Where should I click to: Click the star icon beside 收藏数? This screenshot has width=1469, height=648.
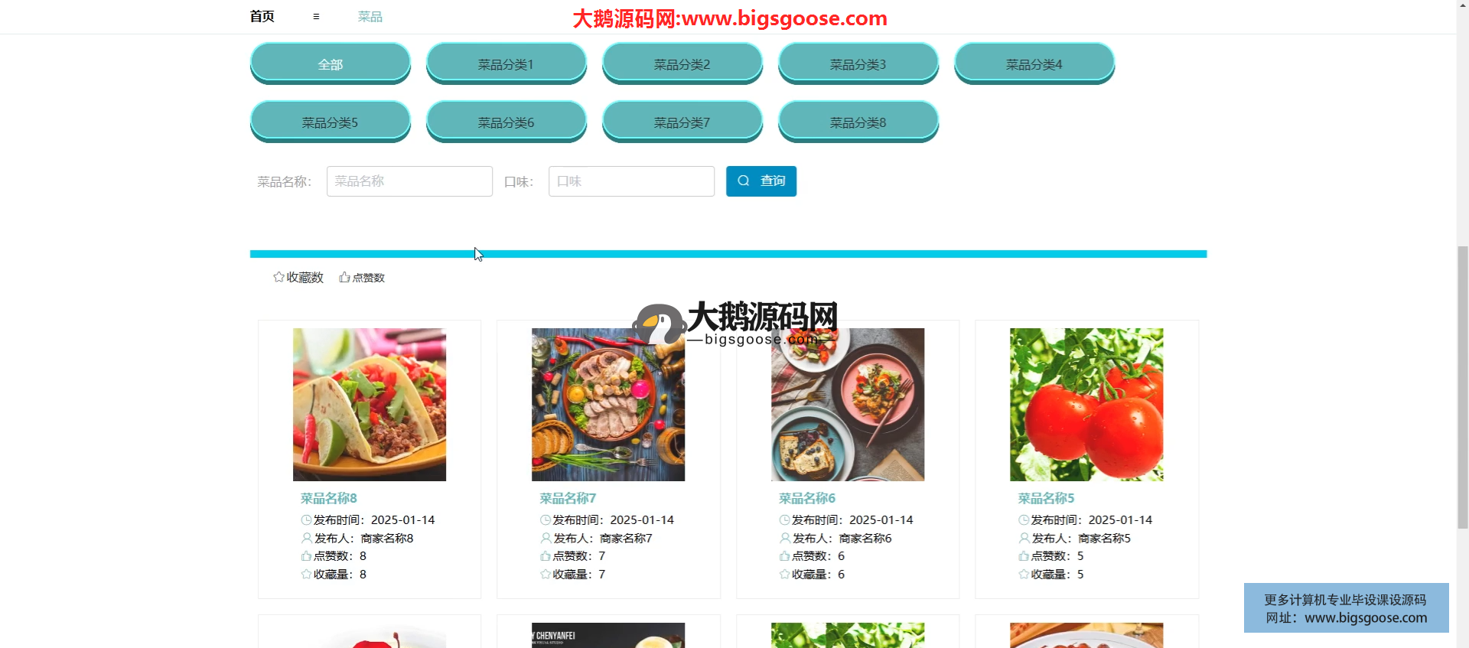pos(278,277)
